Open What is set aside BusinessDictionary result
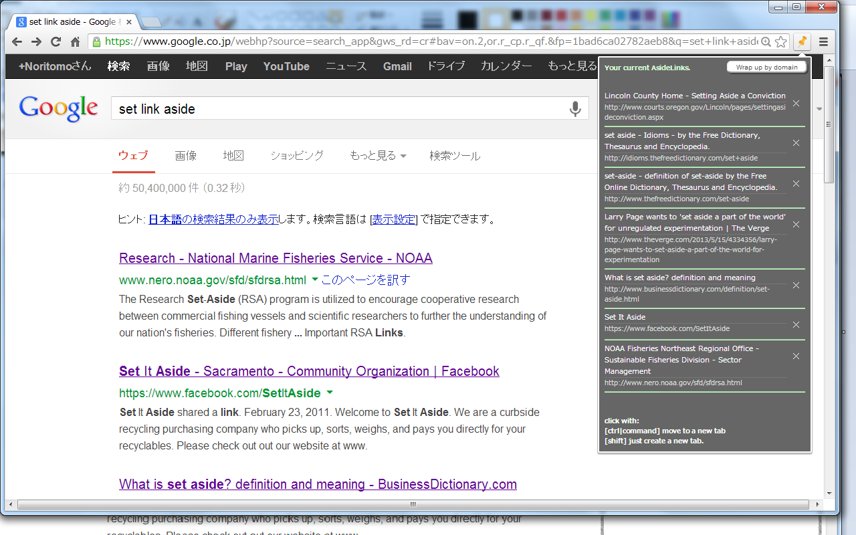 [318, 484]
